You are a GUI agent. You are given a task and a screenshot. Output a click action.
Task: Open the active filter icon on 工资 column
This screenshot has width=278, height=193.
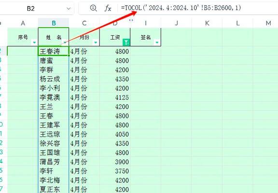point(126,42)
